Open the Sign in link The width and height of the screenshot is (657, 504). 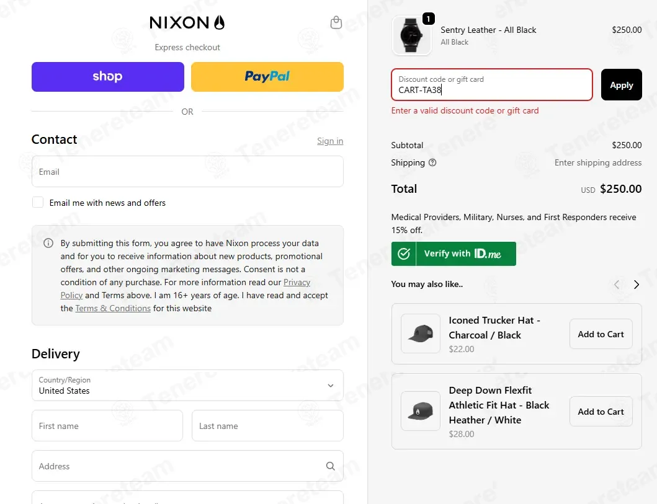point(330,141)
